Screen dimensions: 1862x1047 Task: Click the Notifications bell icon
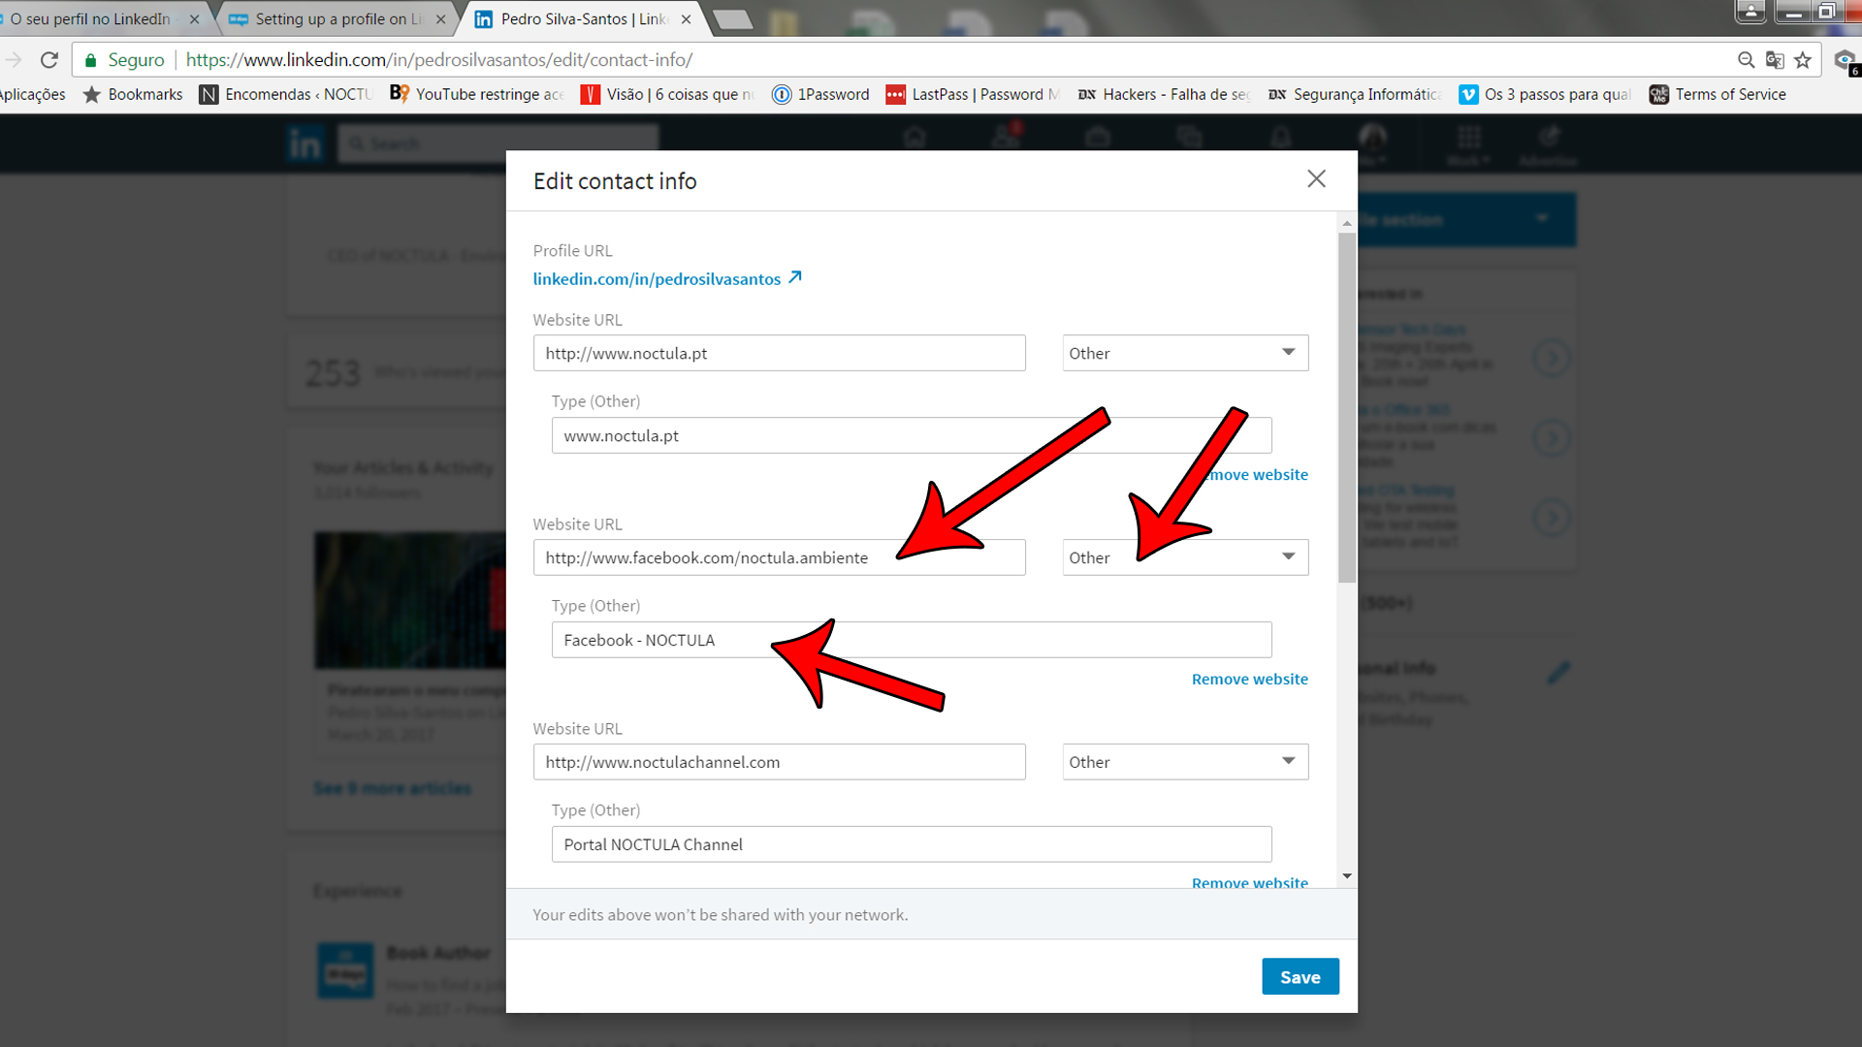coord(1281,138)
